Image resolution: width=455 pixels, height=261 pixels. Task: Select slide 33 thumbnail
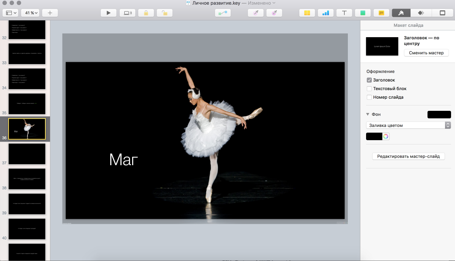(x=27, y=54)
